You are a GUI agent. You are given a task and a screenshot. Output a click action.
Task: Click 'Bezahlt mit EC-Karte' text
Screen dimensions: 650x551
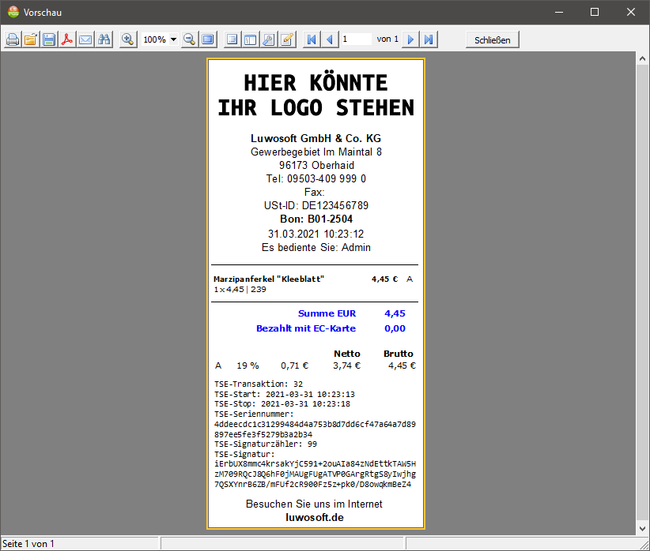pyautogui.click(x=306, y=328)
